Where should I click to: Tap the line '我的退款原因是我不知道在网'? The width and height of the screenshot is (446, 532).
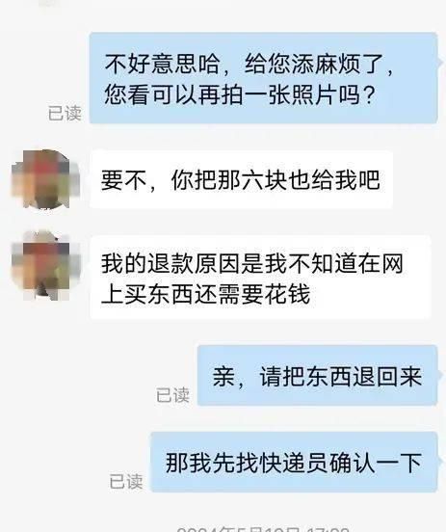pyautogui.click(x=252, y=264)
